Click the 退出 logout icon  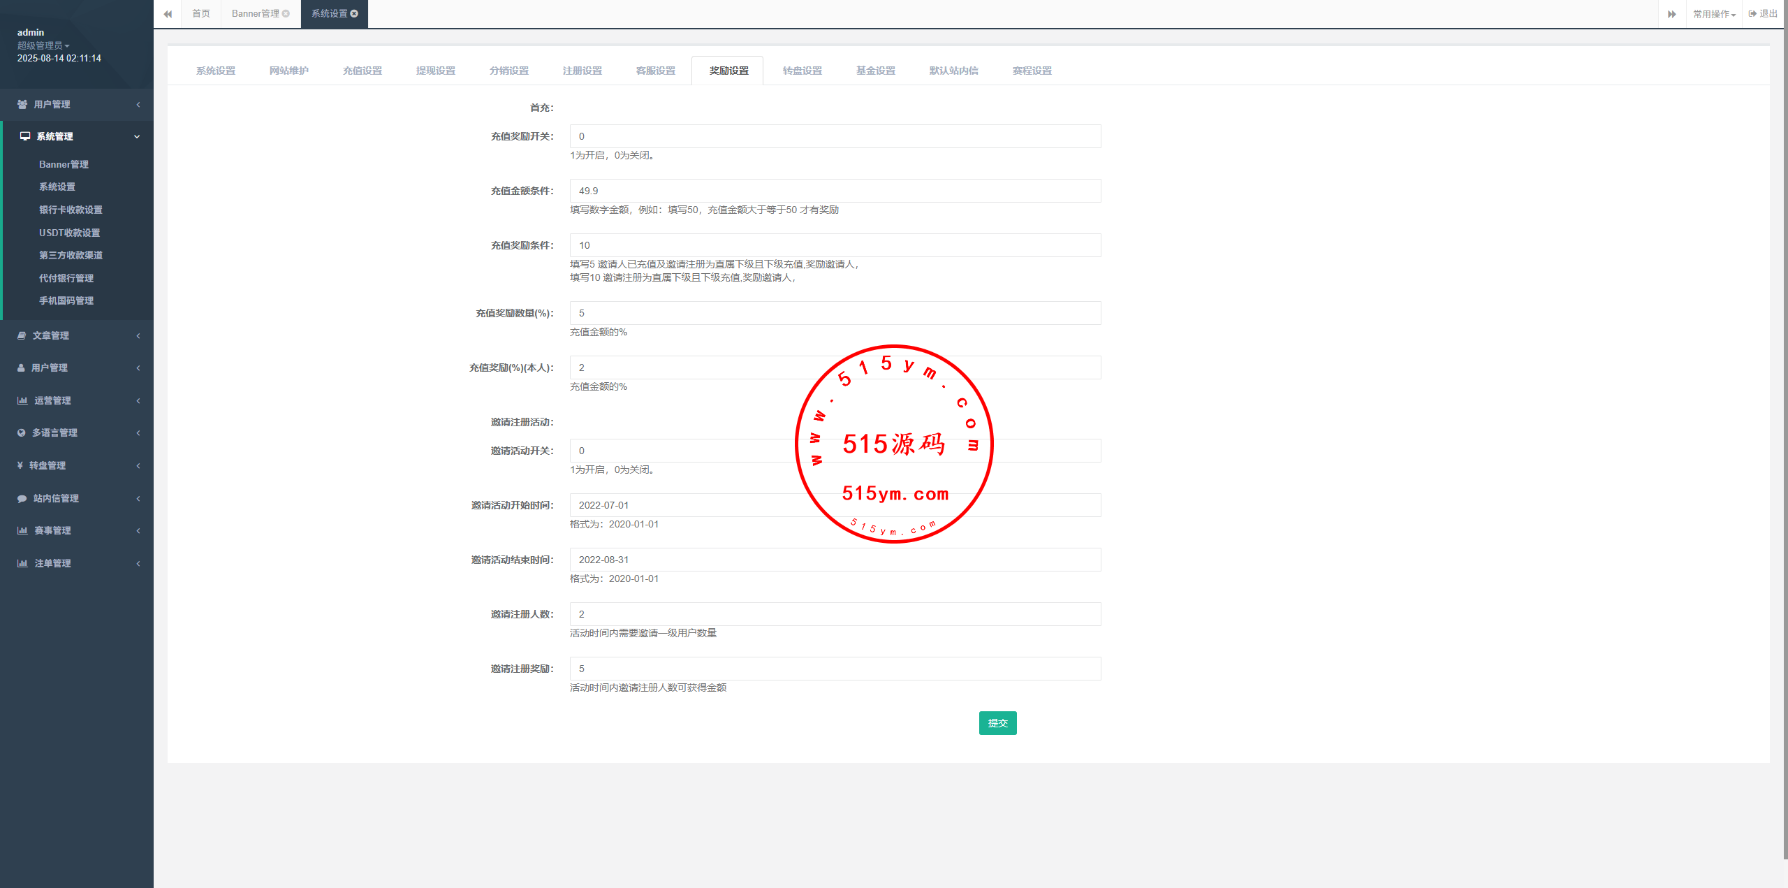(x=1753, y=13)
